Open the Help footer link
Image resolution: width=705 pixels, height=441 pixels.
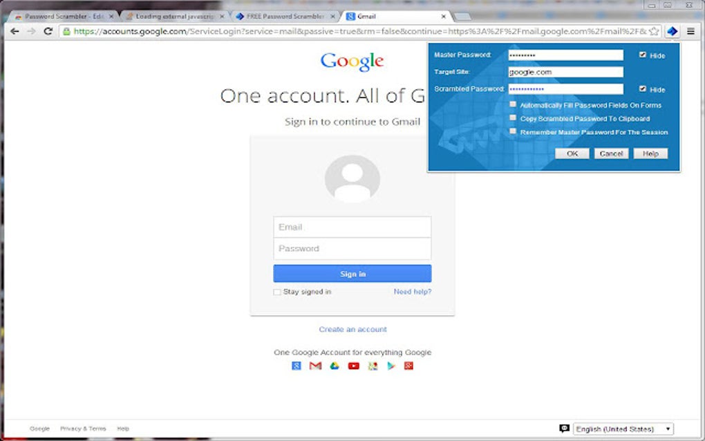123,429
